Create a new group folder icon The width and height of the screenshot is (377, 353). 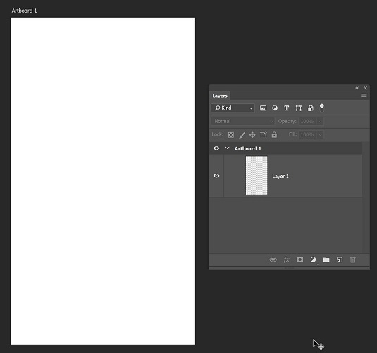tap(326, 259)
